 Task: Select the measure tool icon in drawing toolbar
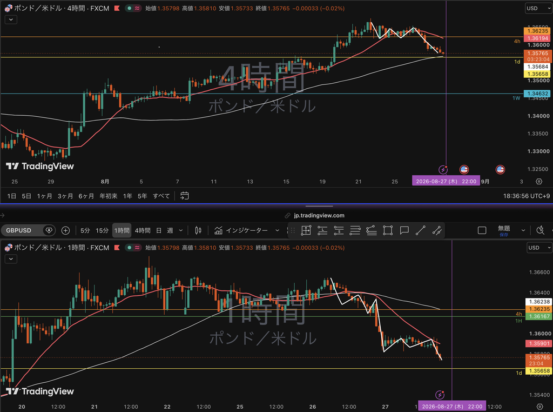coord(306,230)
